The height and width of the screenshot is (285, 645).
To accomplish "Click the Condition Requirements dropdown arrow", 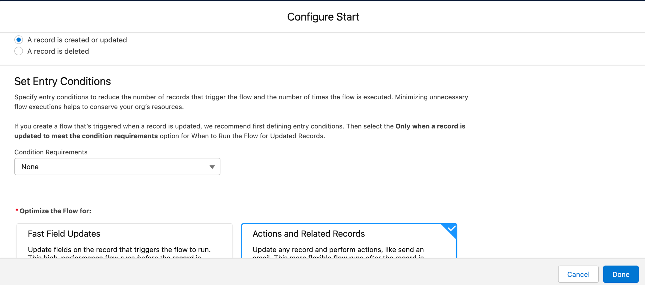I will pyautogui.click(x=212, y=167).
